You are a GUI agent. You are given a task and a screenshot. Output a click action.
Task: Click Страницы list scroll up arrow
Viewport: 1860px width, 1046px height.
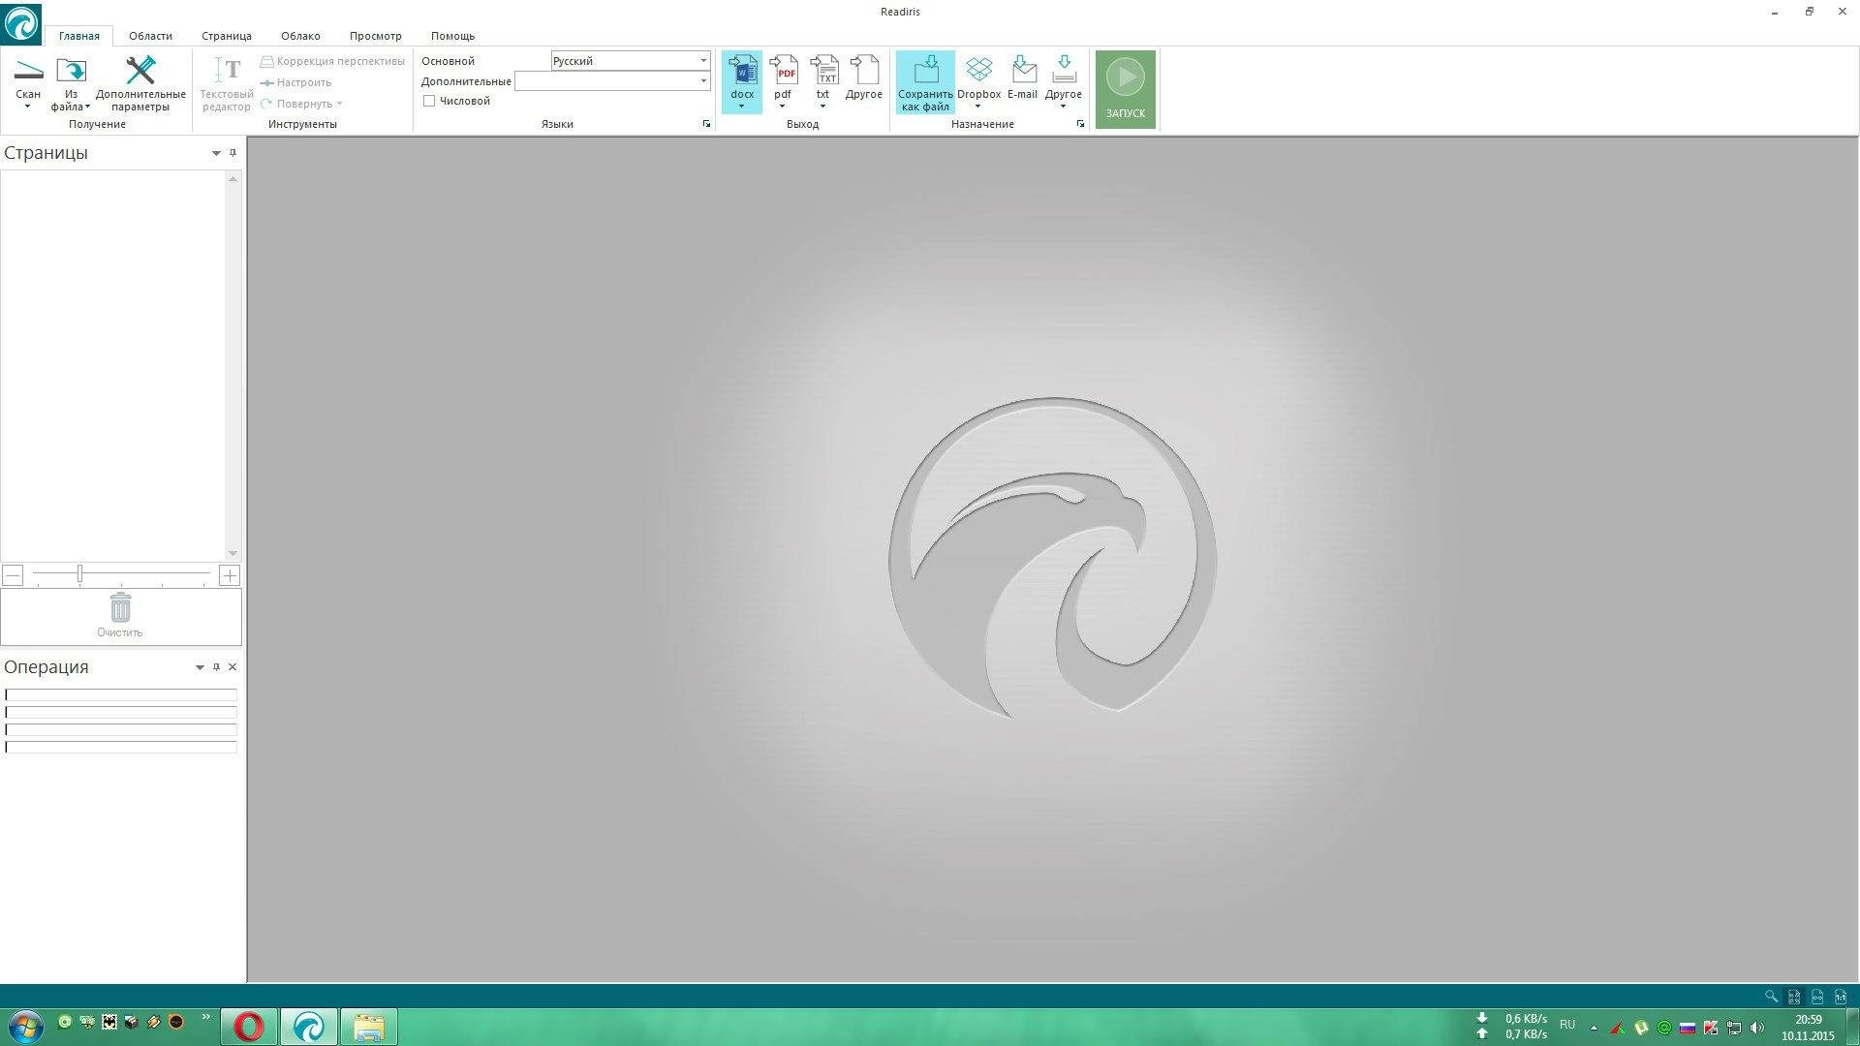coord(232,179)
